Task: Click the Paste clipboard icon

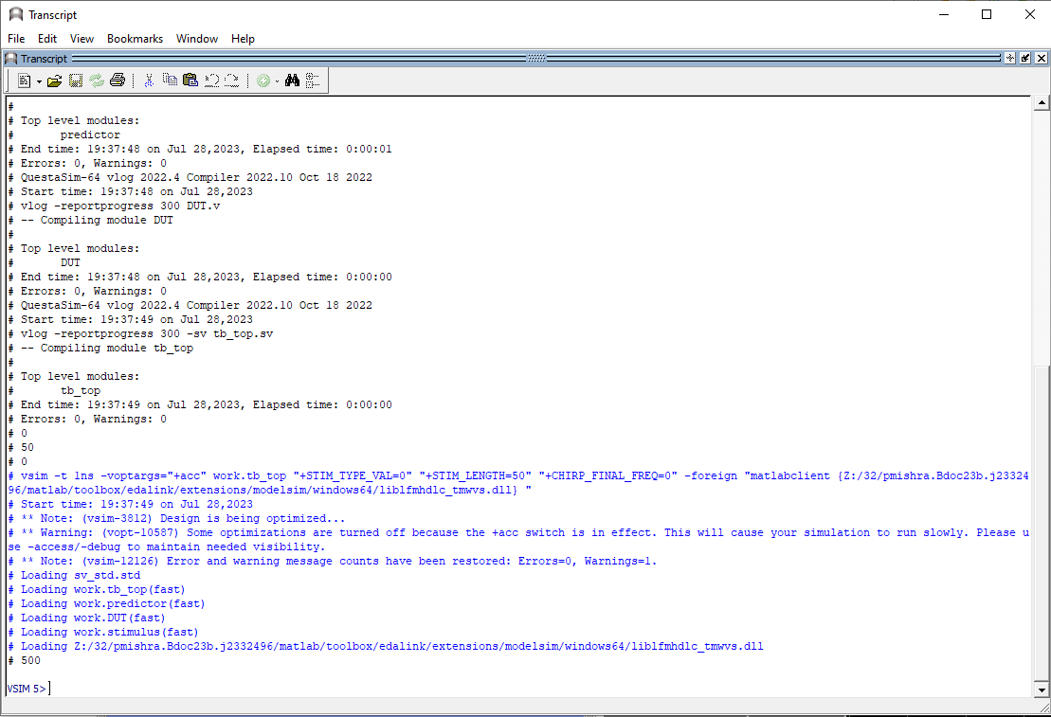Action: tap(190, 81)
